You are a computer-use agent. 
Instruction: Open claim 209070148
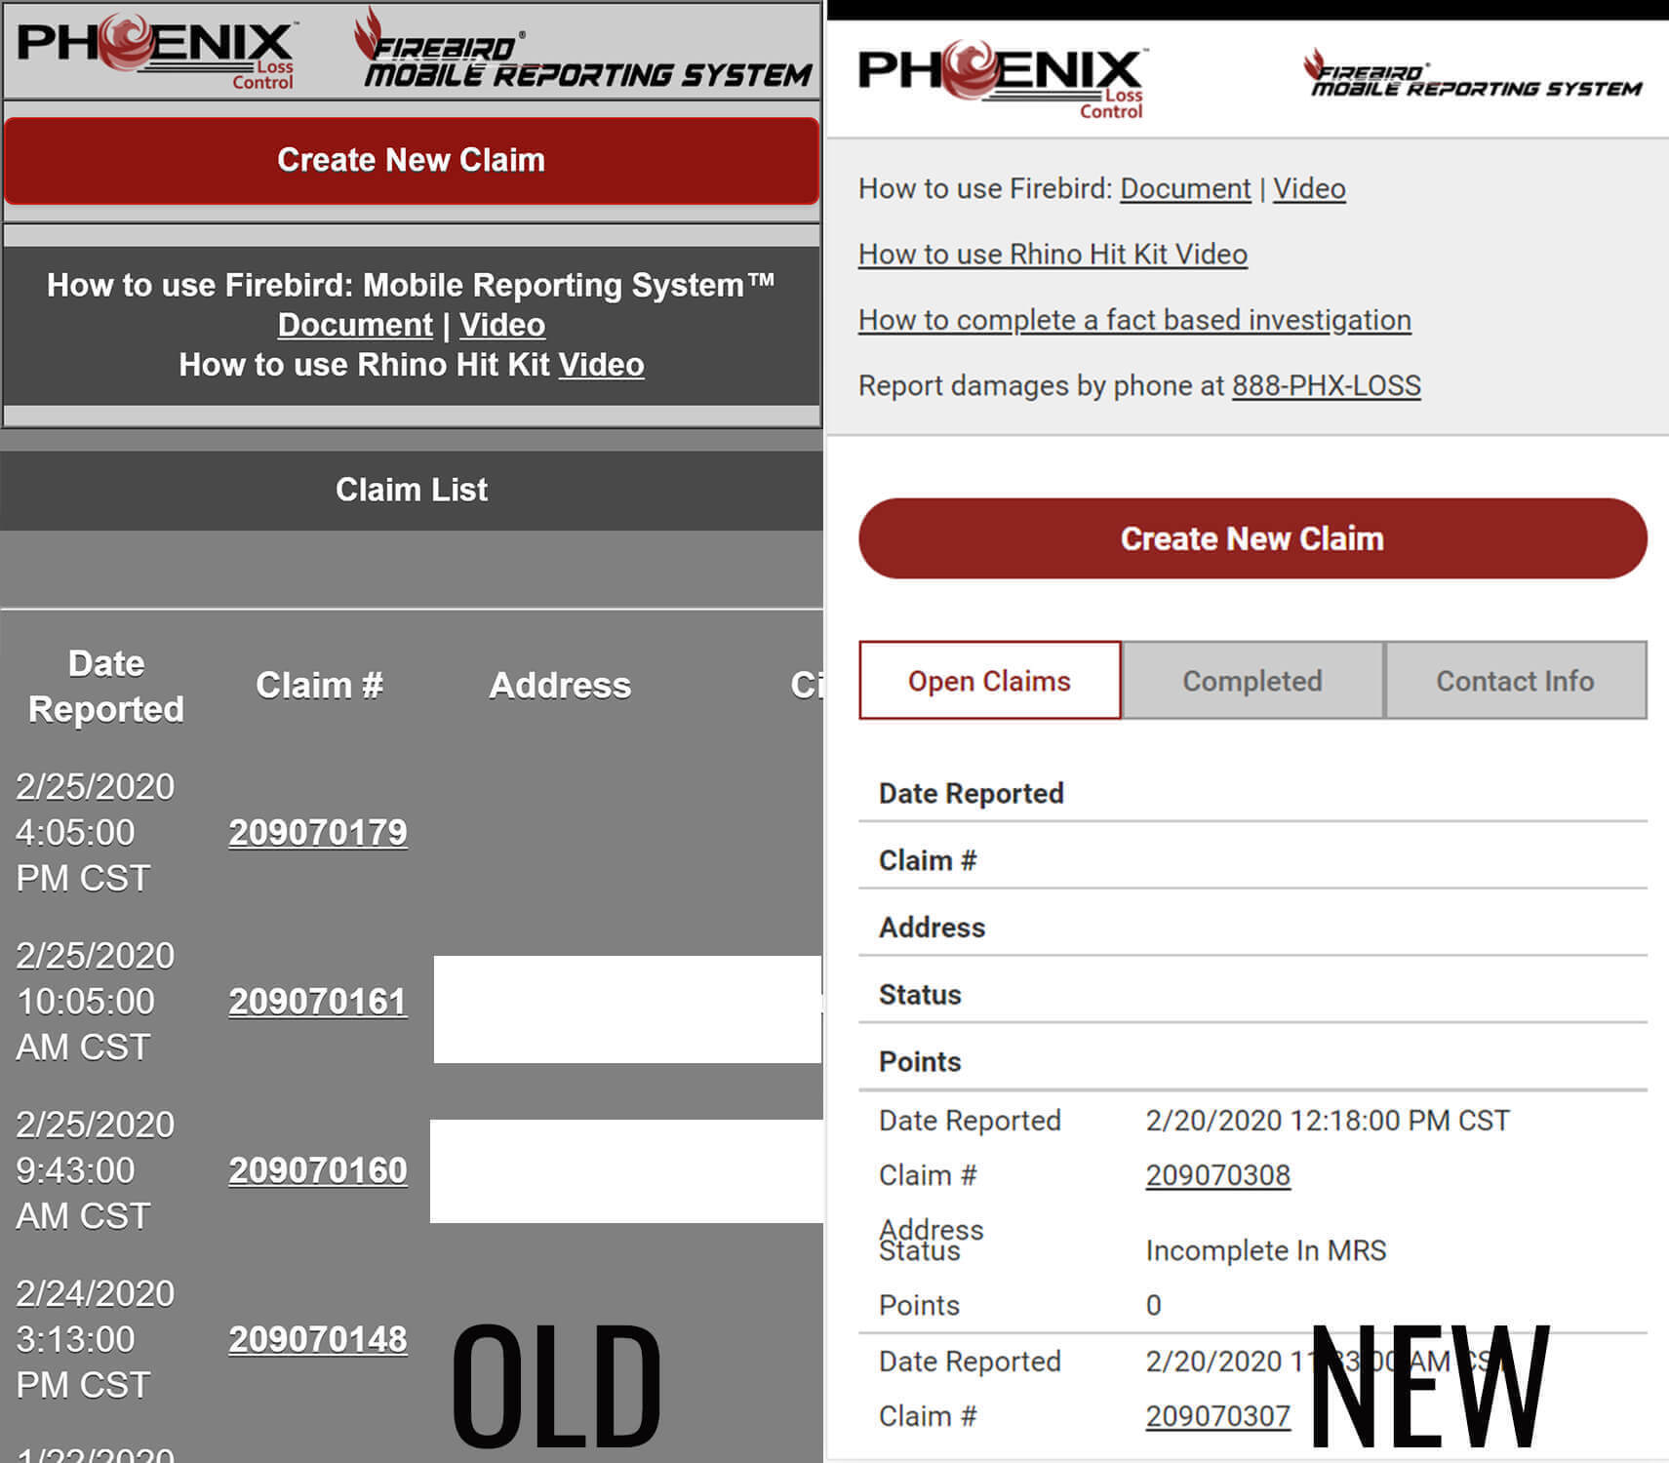click(x=318, y=1338)
